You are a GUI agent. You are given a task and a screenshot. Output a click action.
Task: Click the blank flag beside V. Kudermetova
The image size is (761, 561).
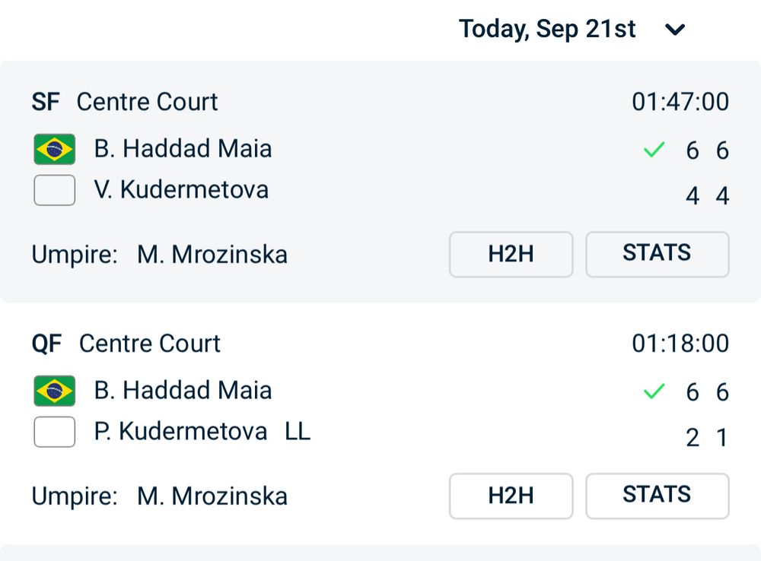pos(54,190)
